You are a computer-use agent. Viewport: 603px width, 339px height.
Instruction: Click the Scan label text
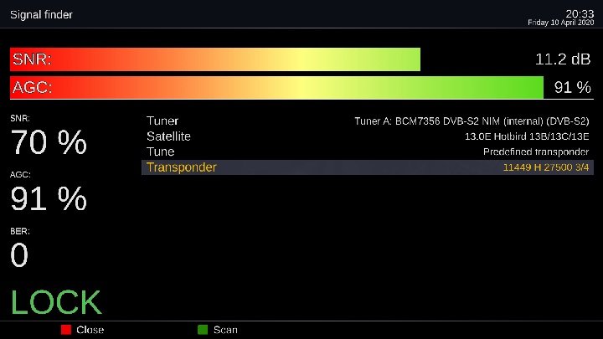(225, 330)
